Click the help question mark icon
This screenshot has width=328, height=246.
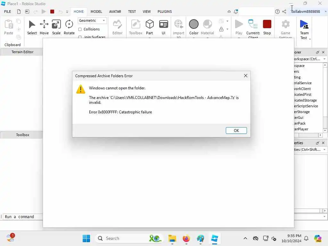pos(277,12)
